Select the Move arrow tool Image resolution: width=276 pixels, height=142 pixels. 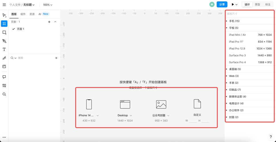4,15
